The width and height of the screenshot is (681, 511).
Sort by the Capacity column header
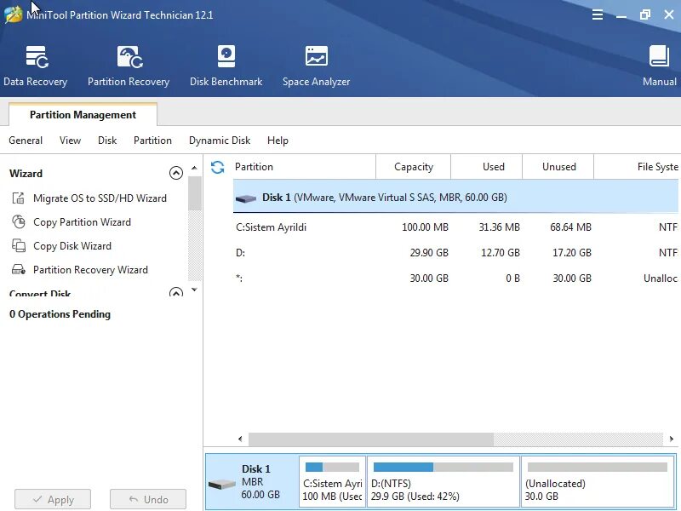click(414, 167)
